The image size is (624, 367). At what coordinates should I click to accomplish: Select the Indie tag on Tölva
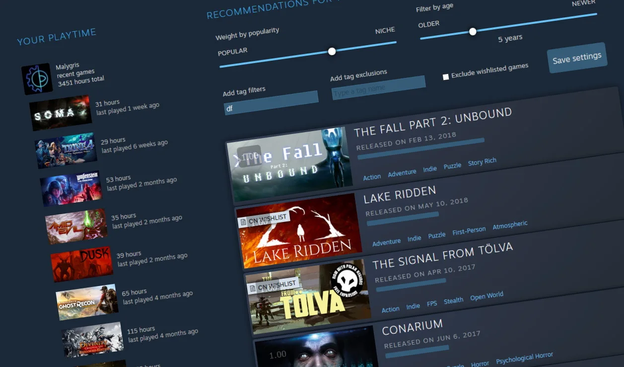413,306
